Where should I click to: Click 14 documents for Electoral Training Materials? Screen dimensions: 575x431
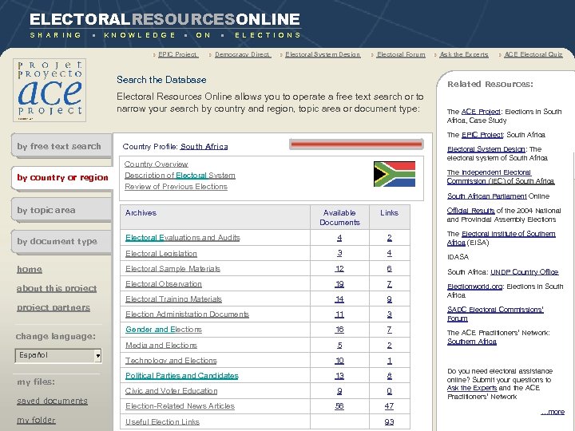coord(339,299)
